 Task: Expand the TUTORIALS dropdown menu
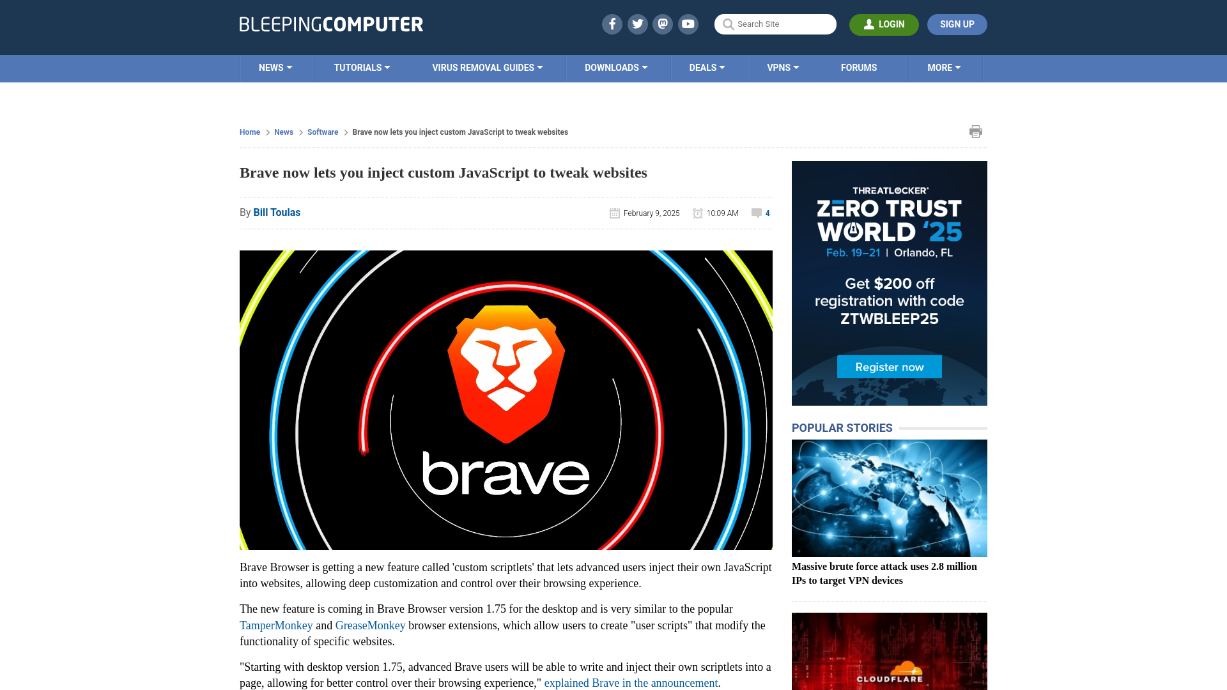click(362, 67)
